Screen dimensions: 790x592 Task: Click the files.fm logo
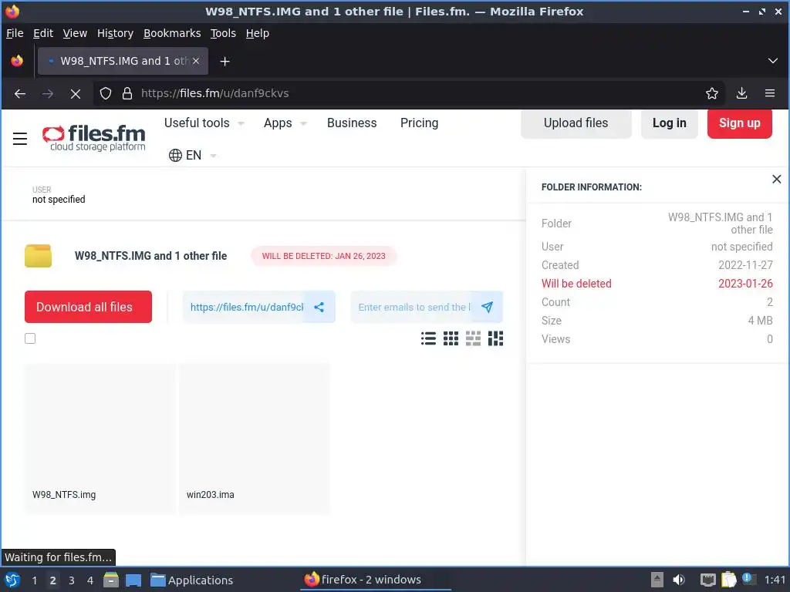(x=93, y=139)
